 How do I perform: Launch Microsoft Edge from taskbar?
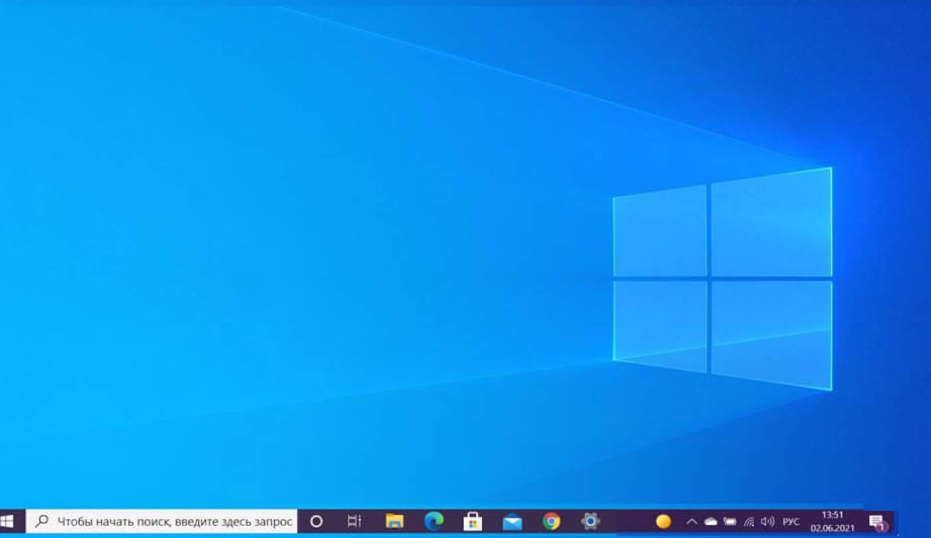(434, 521)
